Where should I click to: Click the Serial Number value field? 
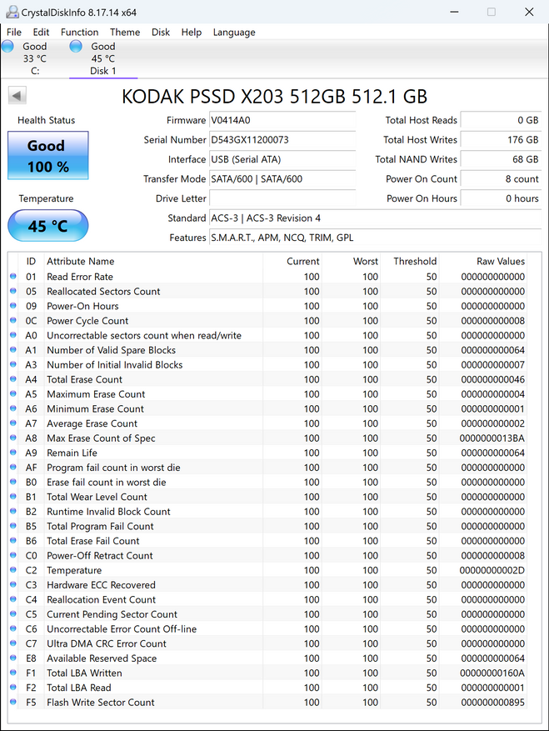coord(282,140)
